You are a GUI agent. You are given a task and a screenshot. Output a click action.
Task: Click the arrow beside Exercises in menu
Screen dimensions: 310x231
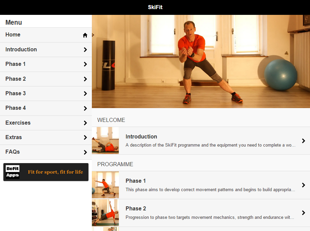85,123
